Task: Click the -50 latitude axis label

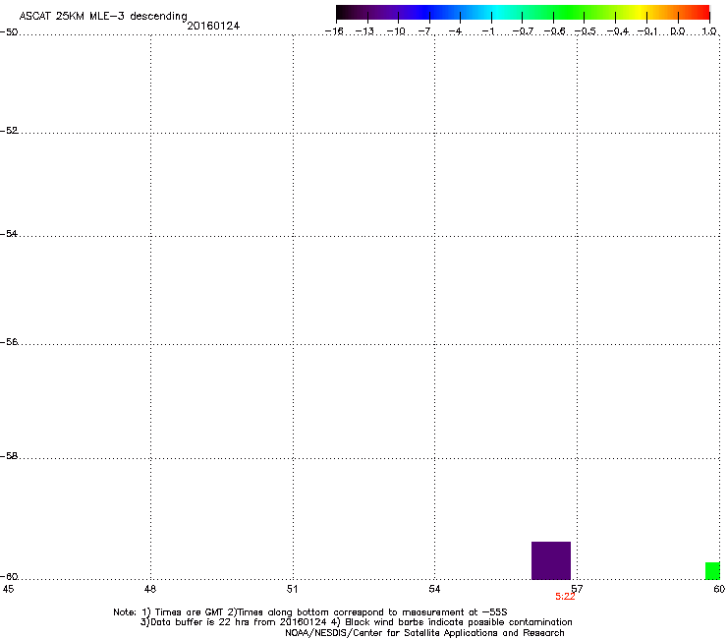Action: coord(9,32)
